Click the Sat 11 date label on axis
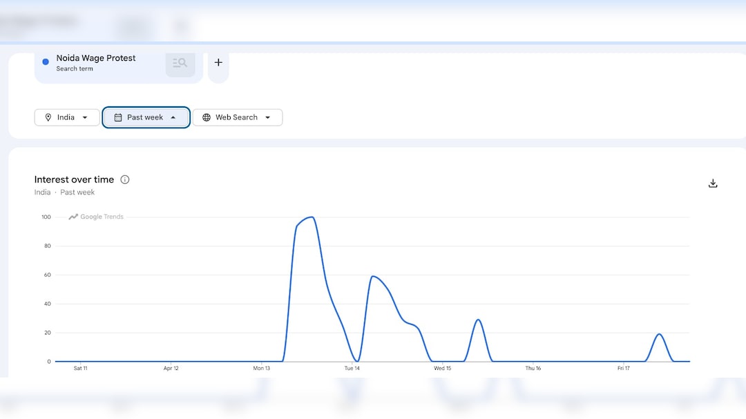746x419 pixels. pos(80,369)
